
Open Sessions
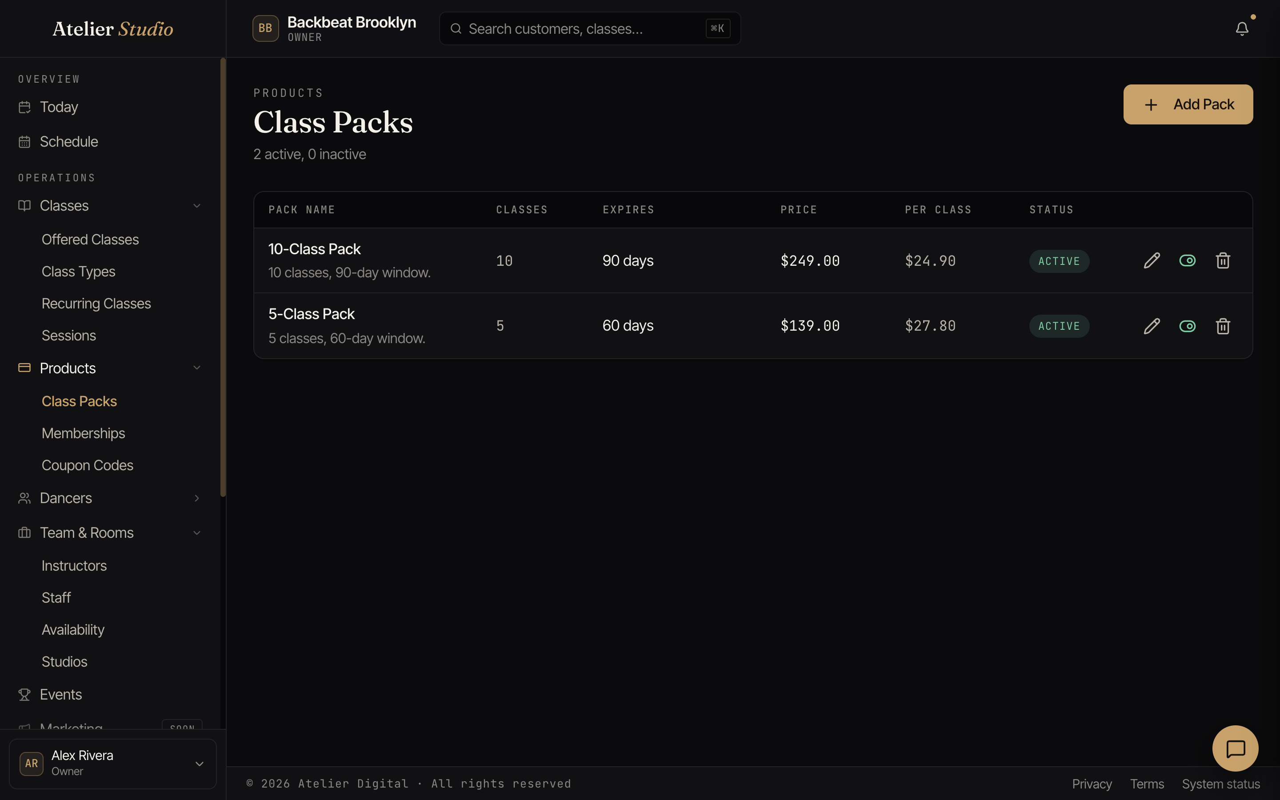tap(69, 336)
